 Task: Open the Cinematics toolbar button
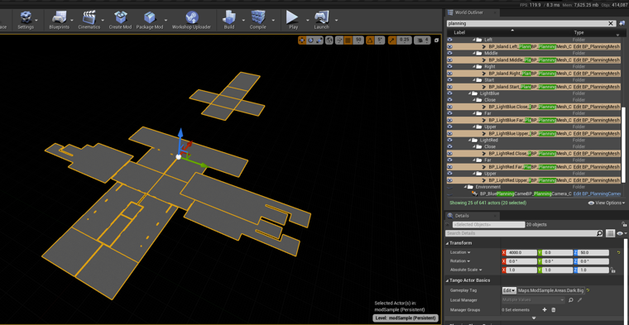(89, 20)
